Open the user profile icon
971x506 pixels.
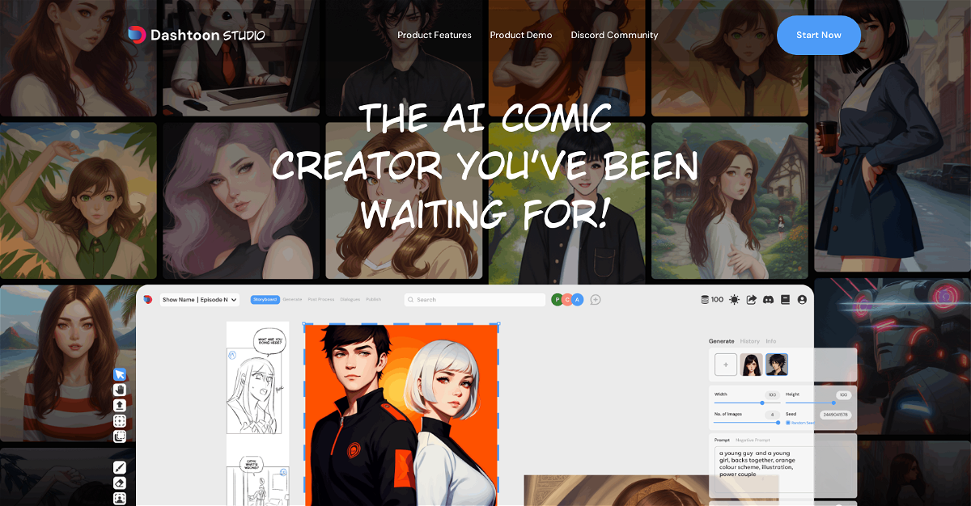coord(802,299)
